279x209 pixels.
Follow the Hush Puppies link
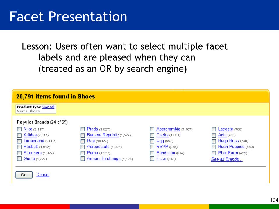pyautogui.click(x=231, y=147)
